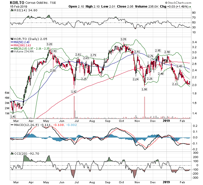Click the 2.90 January peak annotation

167,52
